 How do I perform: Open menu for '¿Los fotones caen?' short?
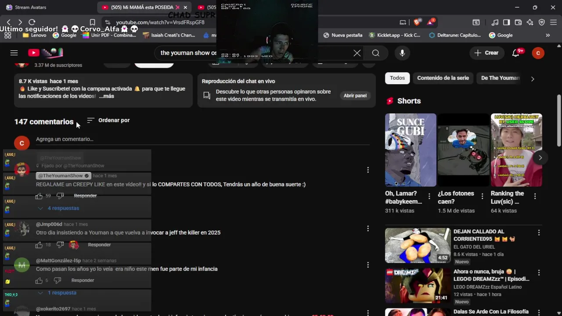(482, 196)
